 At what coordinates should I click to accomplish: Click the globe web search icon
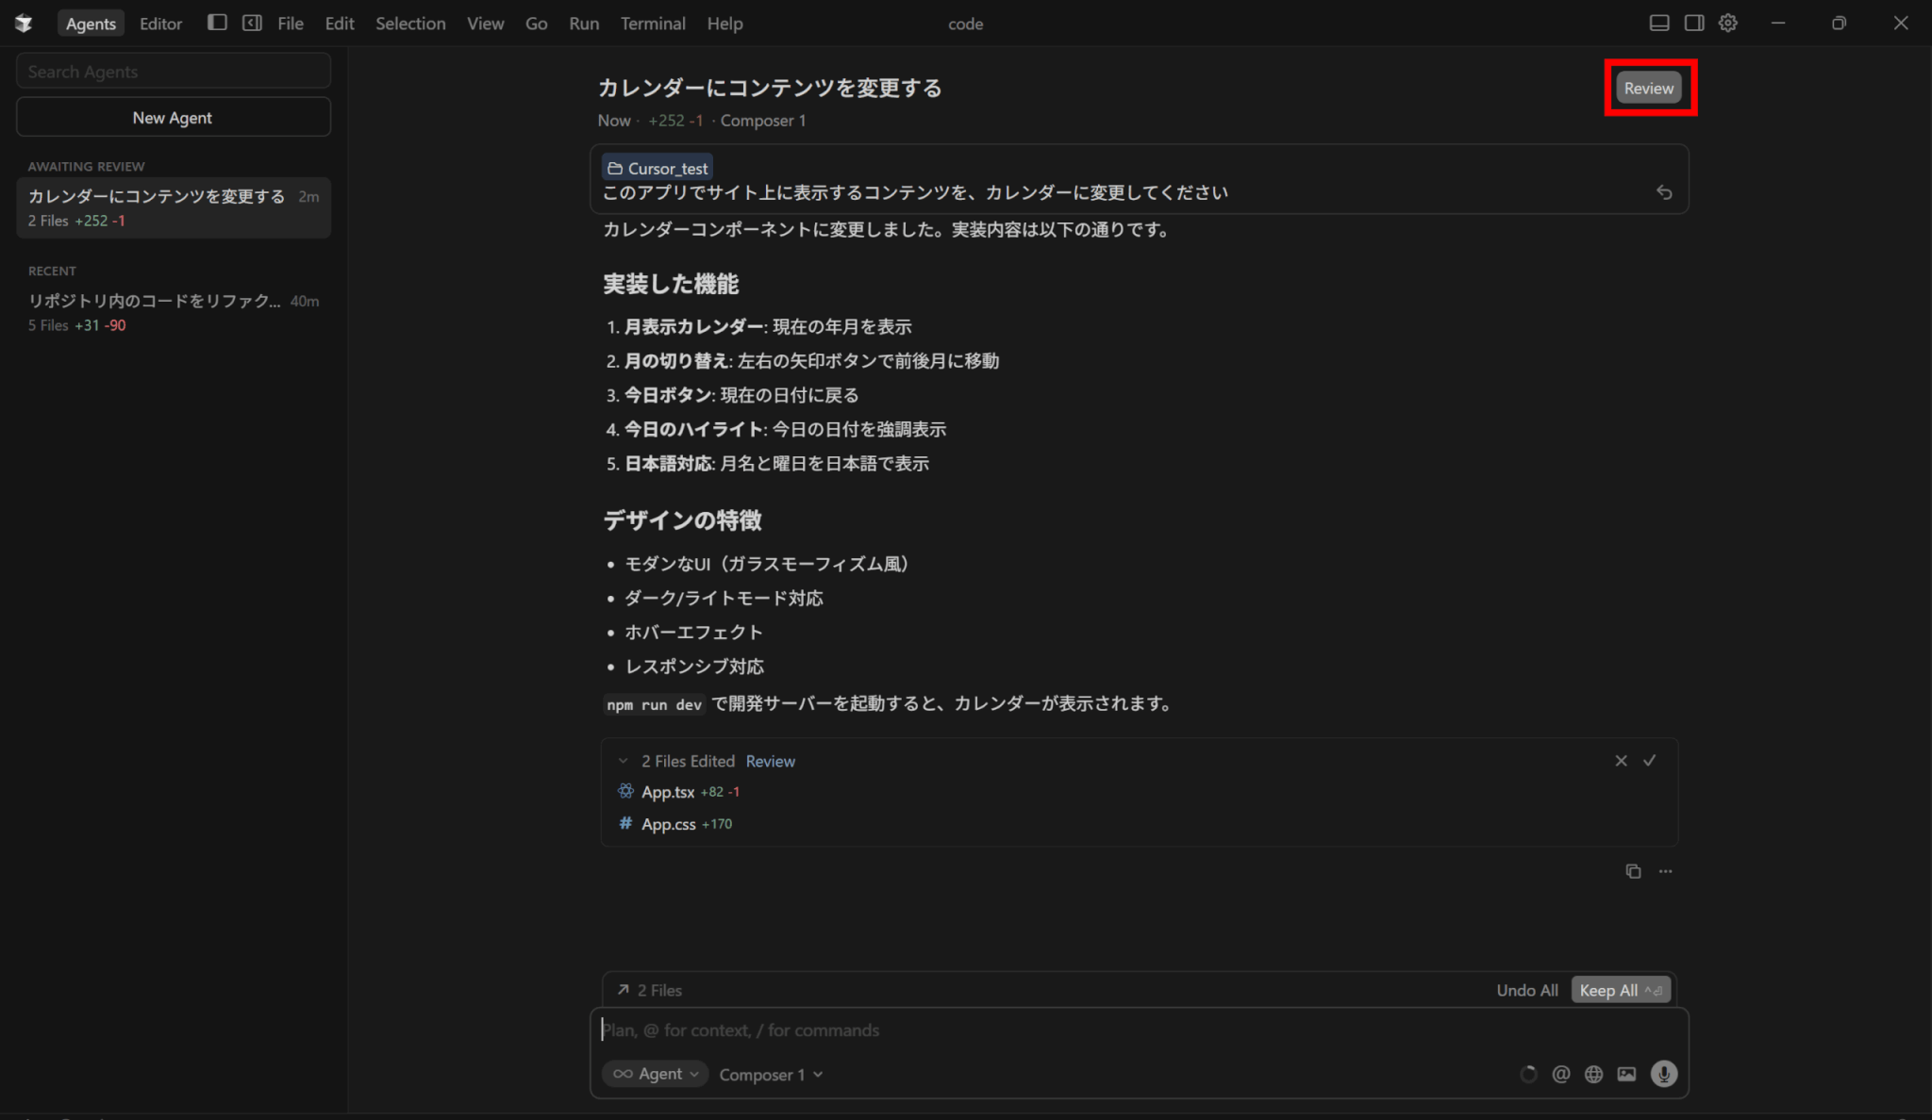coord(1593,1074)
